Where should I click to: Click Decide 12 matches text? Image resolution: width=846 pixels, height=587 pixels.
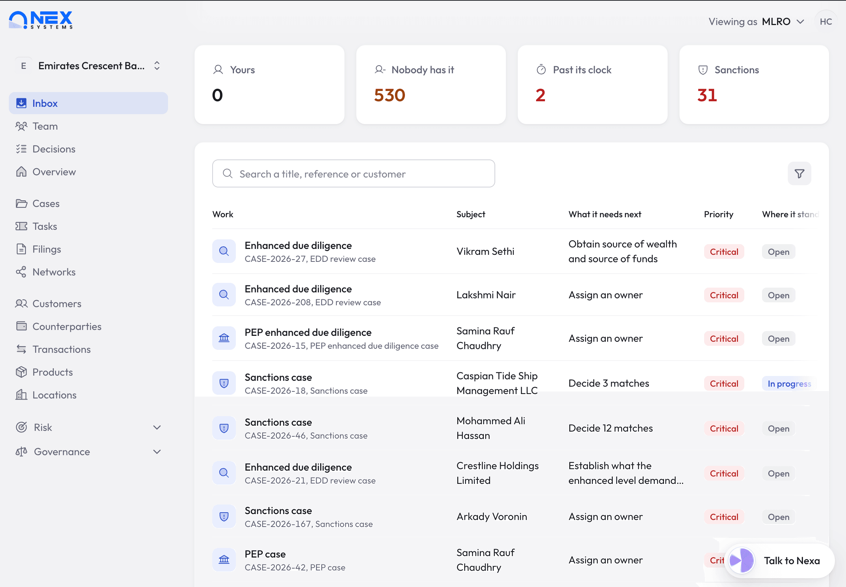pyautogui.click(x=610, y=428)
